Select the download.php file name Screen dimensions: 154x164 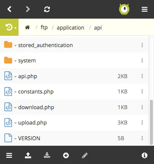36,107
